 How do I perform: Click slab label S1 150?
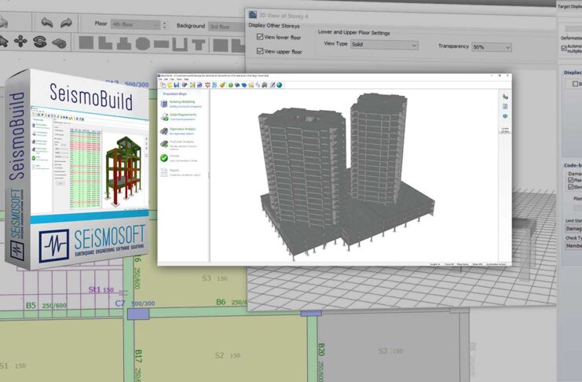[13, 365]
